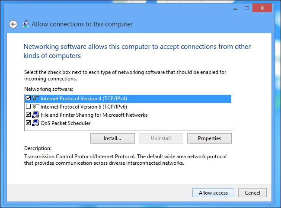The image size is (281, 208).
Task: Open the Install... dialog
Action: click(x=112, y=138)
